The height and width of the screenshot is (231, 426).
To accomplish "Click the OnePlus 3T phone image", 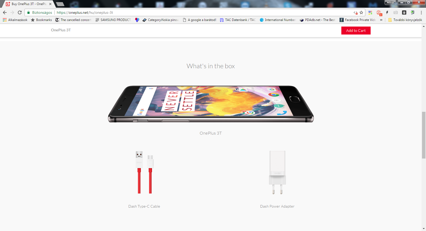I will click(x=211, y=104).
